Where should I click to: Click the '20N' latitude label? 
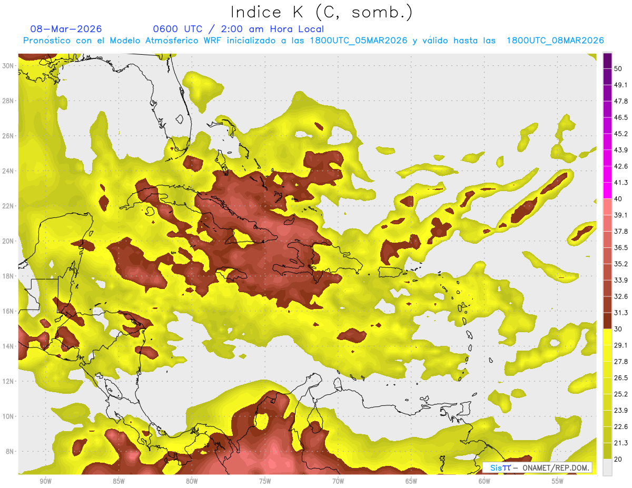coord(8,241)
